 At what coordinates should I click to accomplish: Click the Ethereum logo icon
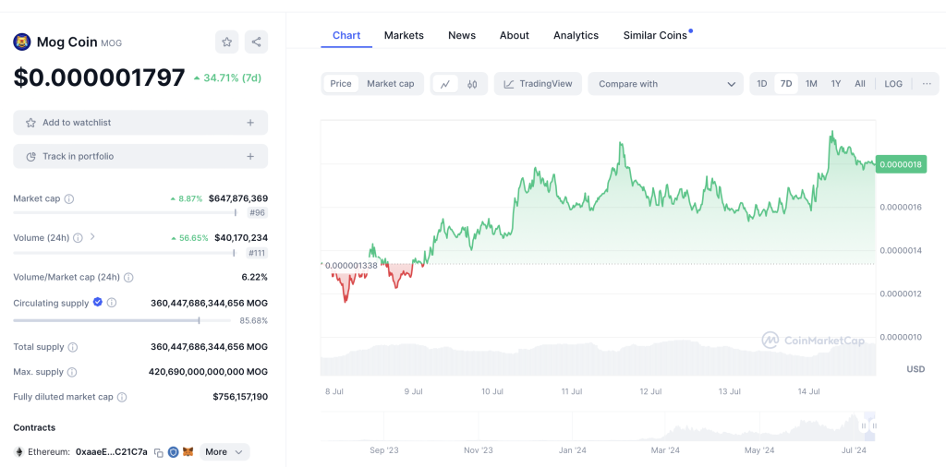click(18, 452)
